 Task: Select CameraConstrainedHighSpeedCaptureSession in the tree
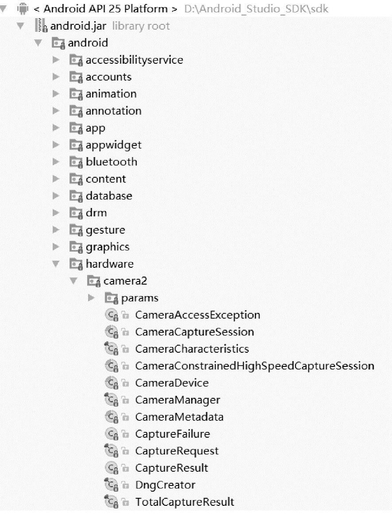[x=254, y=366]
